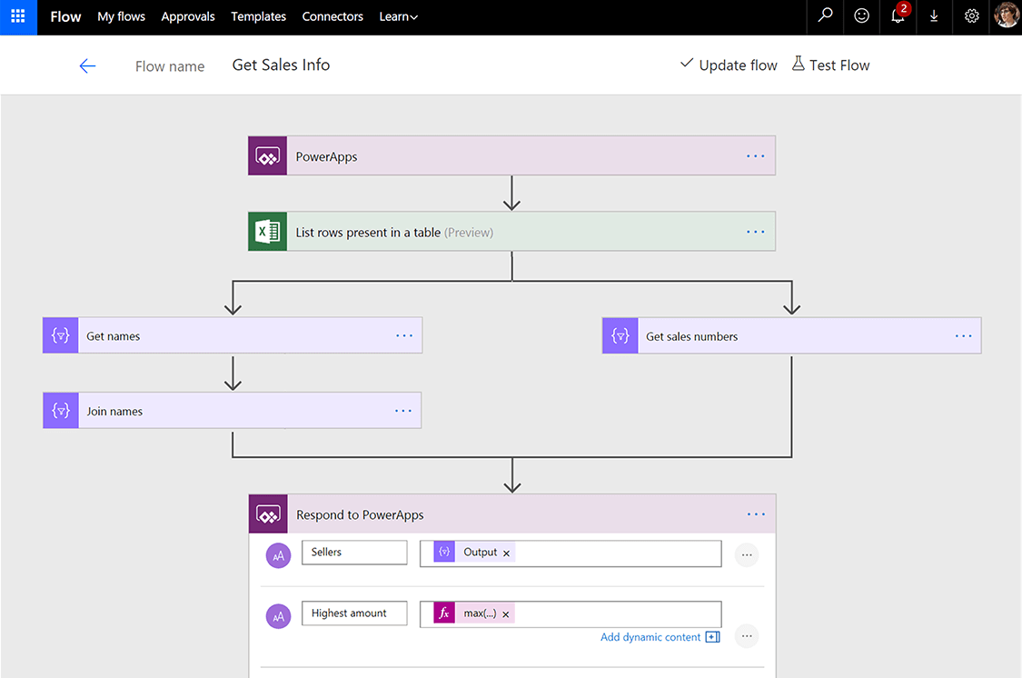Click the Flow name label
The height and width of the screenshot is (678, 1022).
170,66
